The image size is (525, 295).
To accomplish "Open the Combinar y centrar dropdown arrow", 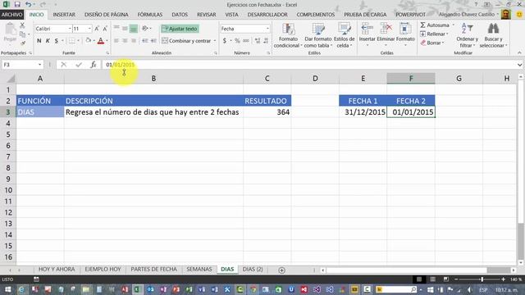I will click(215, 41).
